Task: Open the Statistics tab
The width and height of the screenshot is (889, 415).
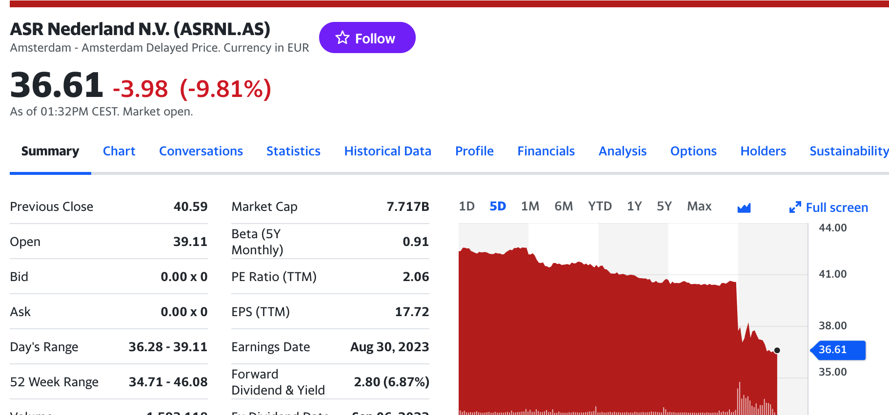Action: coord(293,151)
